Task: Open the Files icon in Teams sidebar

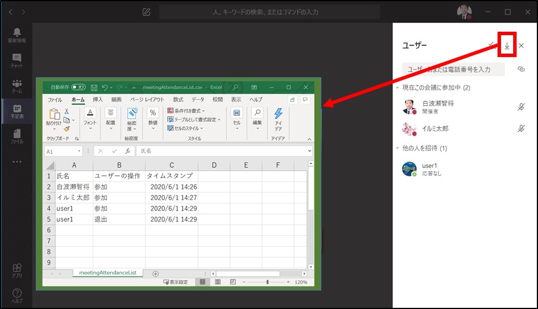Action: point(17,136)
